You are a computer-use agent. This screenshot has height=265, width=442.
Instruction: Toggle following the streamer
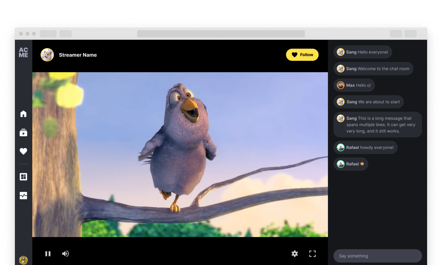click(302, 55)
